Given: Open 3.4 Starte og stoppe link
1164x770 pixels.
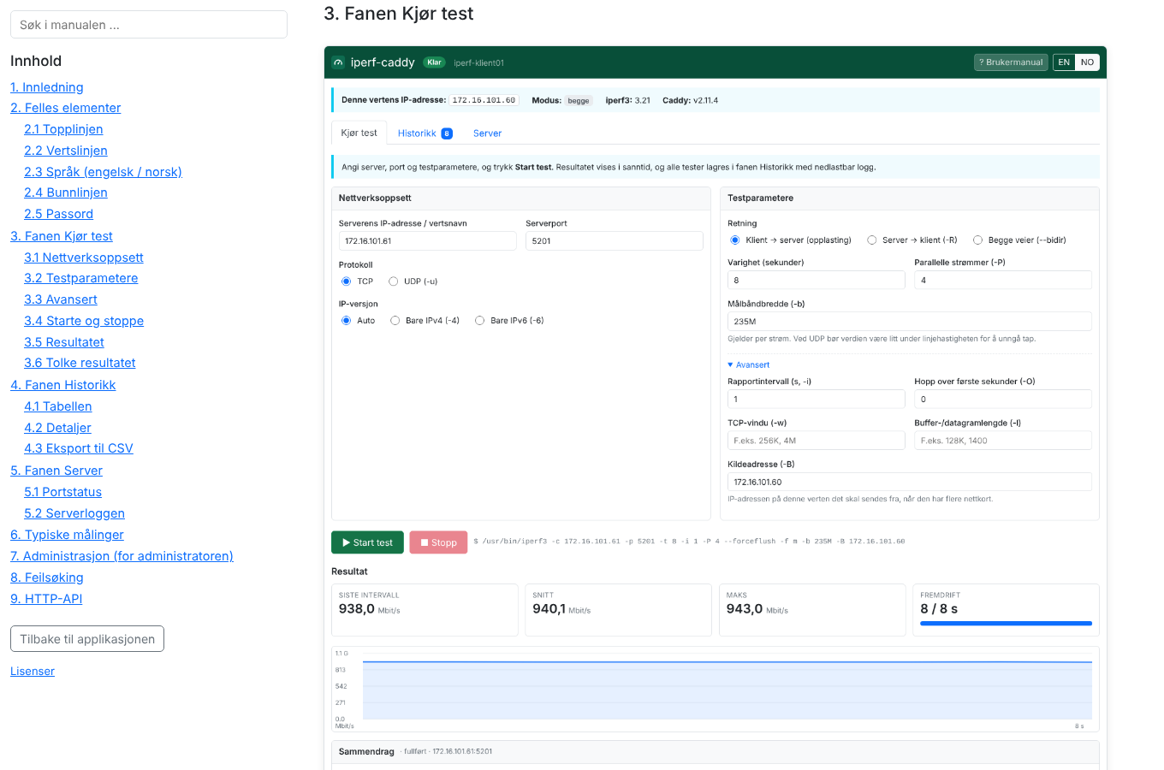Looking at the screenshot, I should (x=84, y=321).
